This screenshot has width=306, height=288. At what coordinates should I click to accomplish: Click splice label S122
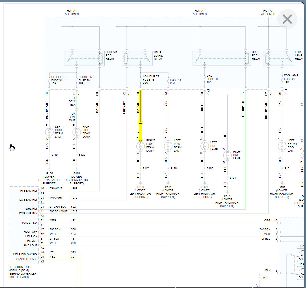(x=82, y=154)
